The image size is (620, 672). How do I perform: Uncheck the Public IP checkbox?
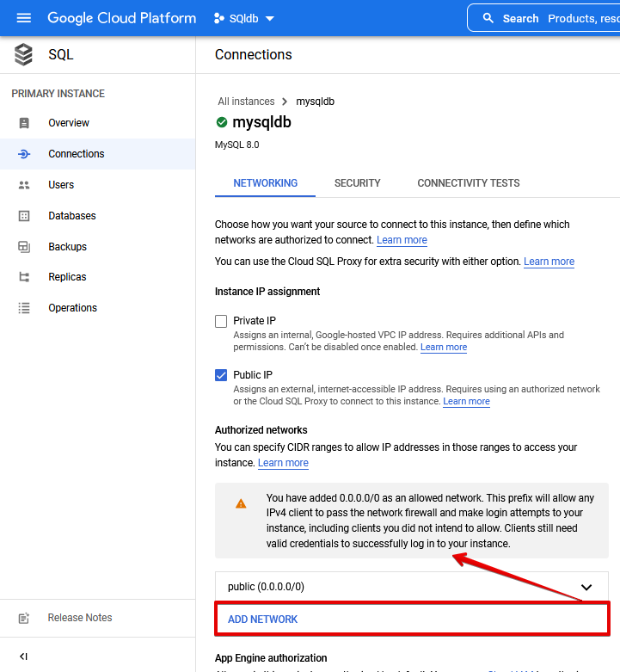tap(221, 375)
